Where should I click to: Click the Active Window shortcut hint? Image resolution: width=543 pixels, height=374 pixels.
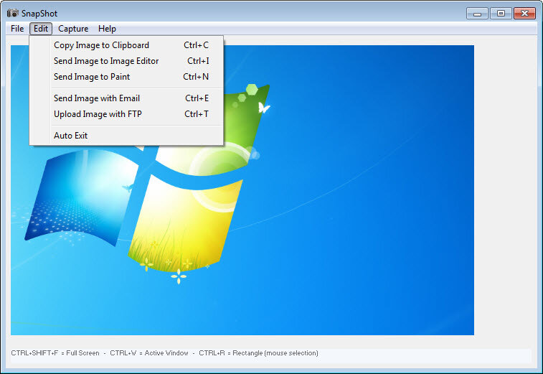(149, 353)
